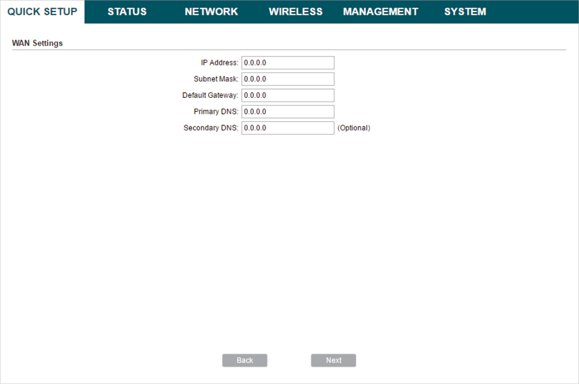The width and height of the screenshot is (579, 384).
Task: Click the Back button
Action: point(245,360)
